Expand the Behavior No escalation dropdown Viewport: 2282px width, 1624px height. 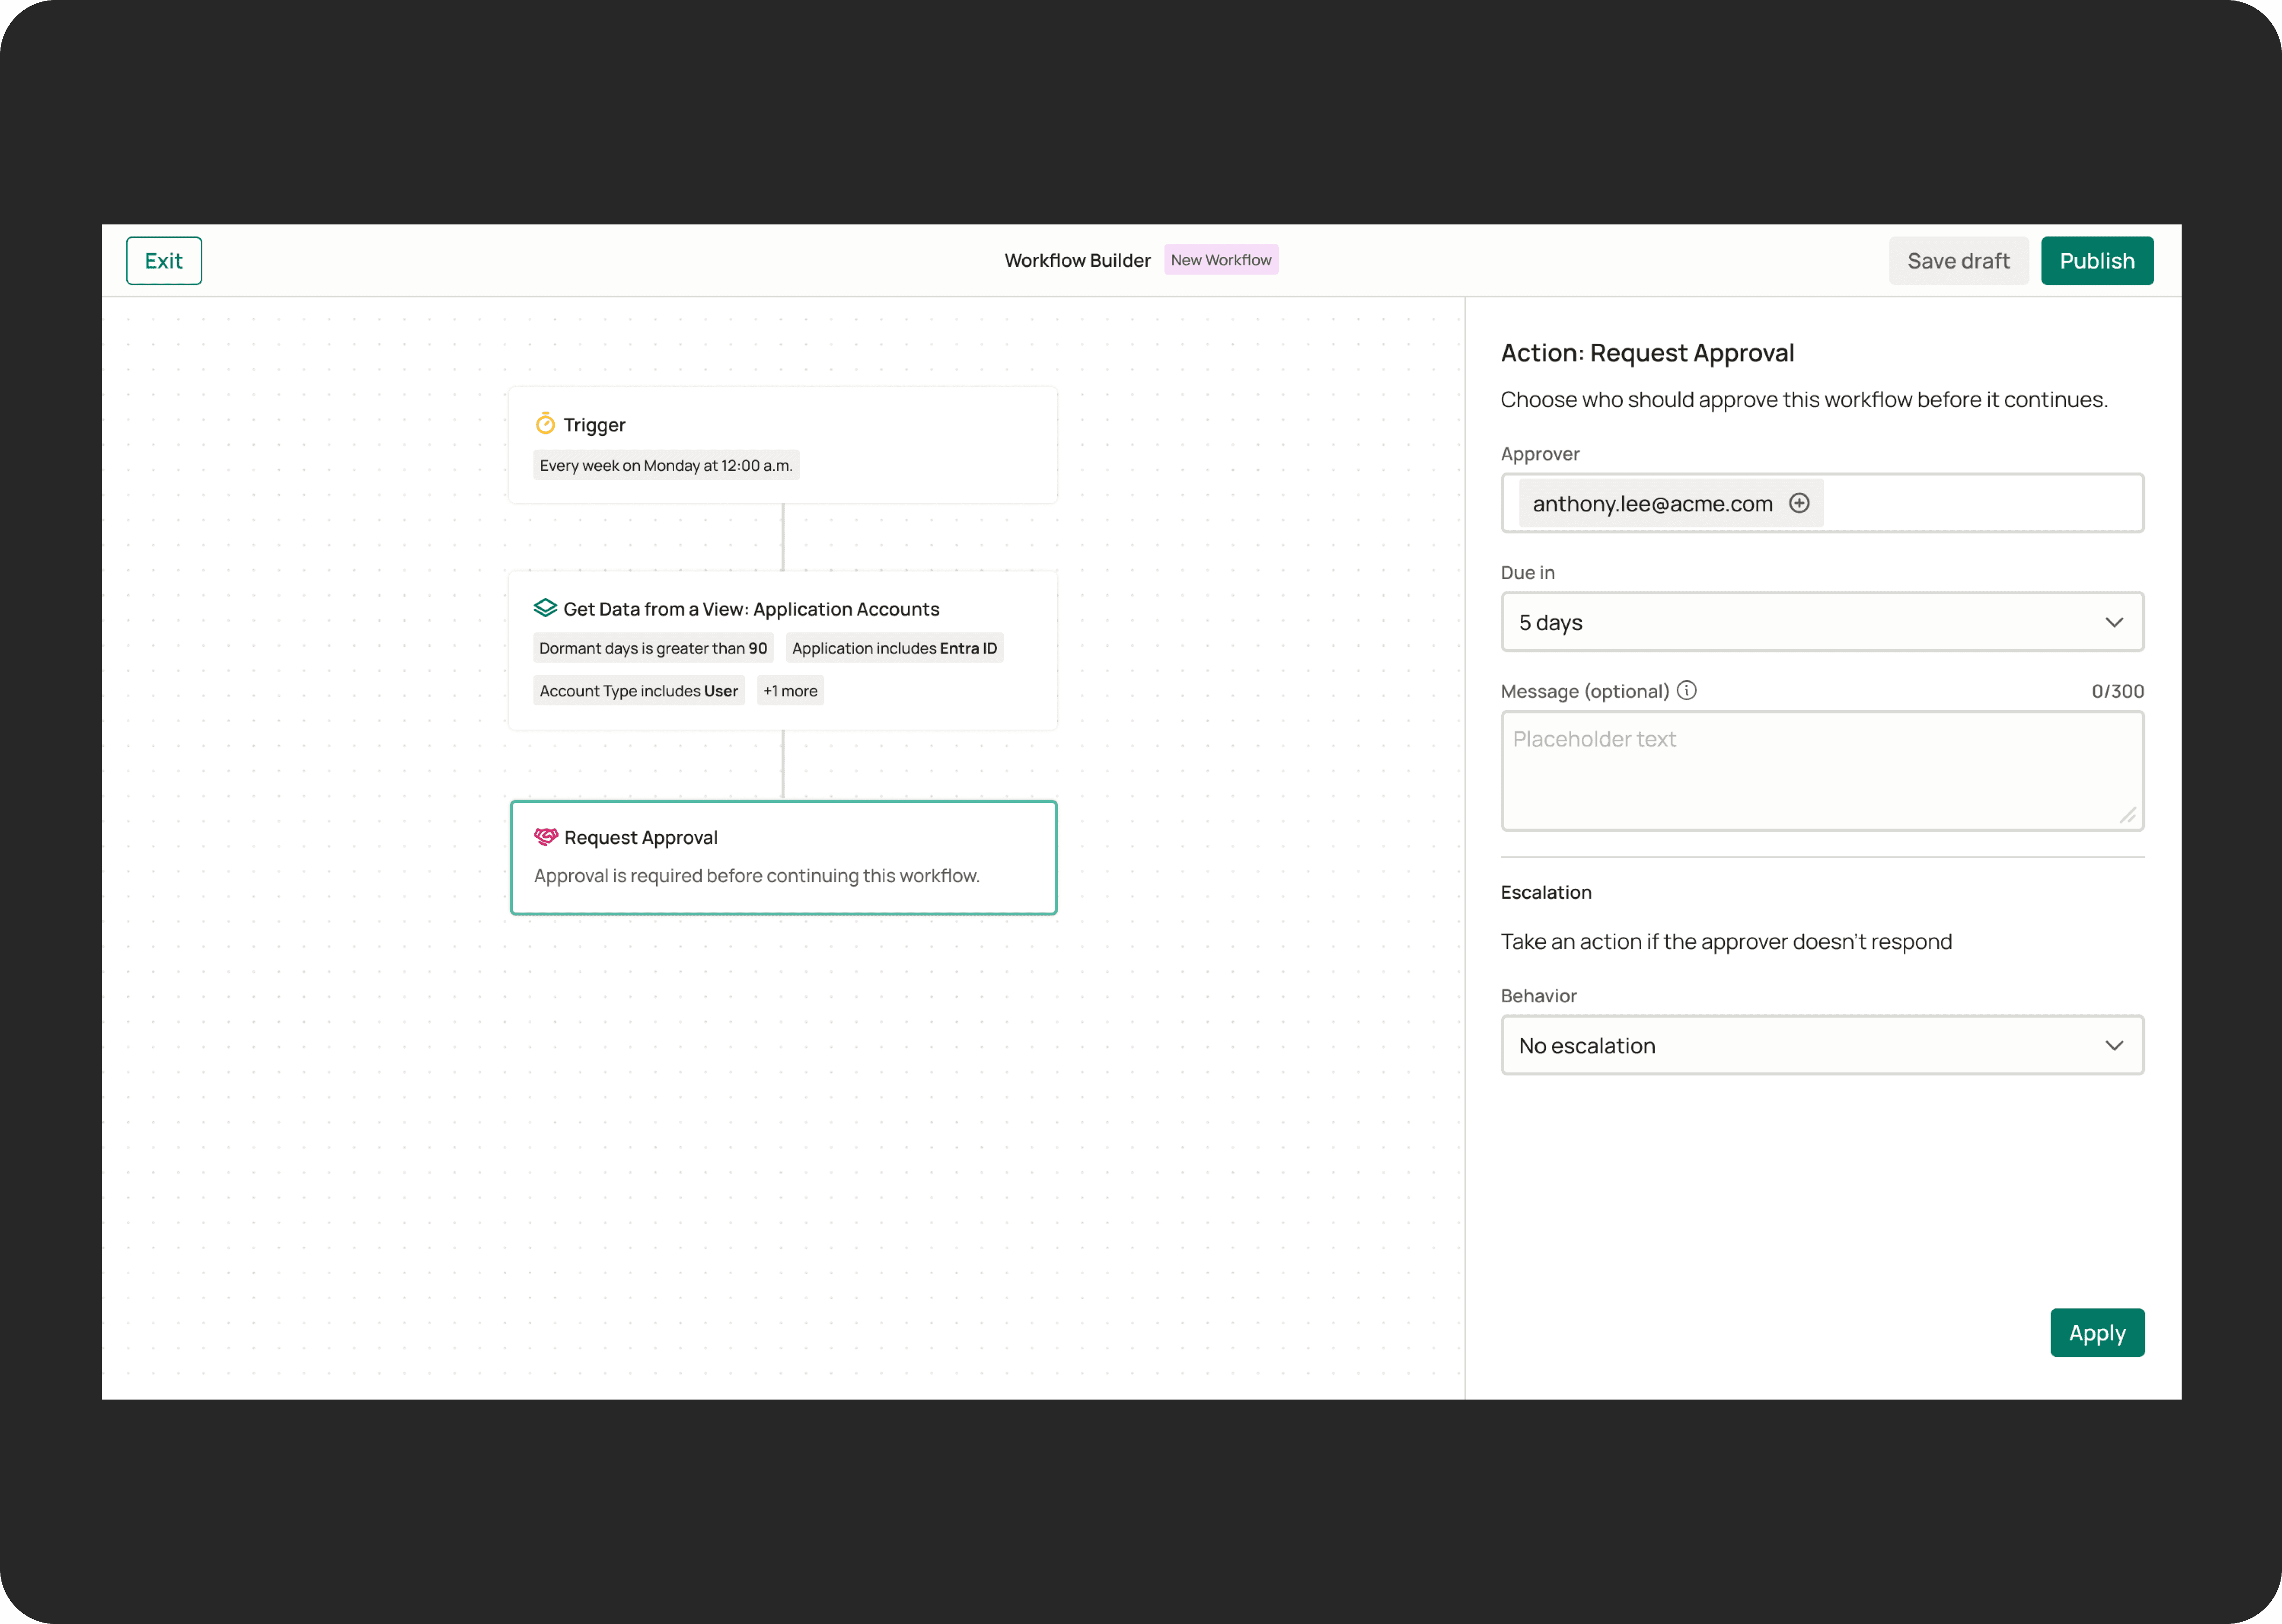pyautogui.click(x=1821, y=1045)
